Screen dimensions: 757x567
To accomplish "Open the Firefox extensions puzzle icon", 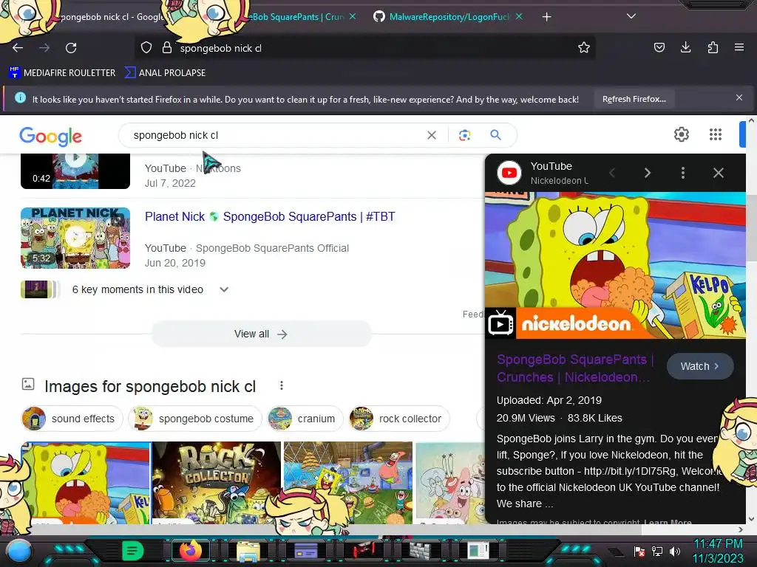I will click(x=713, y=47).
